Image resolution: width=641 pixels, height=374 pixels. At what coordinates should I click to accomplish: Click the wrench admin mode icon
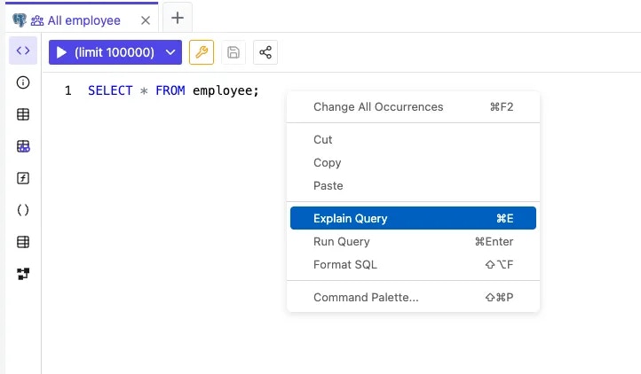click(x=202, y=52)
